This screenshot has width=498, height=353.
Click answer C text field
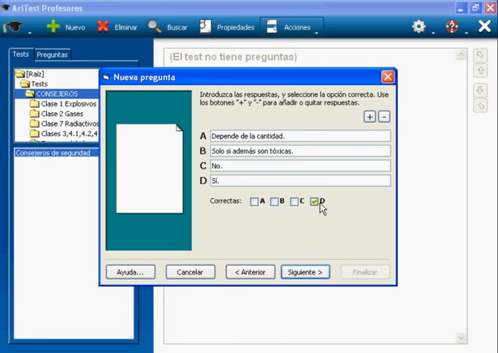(x=300, y=165)
